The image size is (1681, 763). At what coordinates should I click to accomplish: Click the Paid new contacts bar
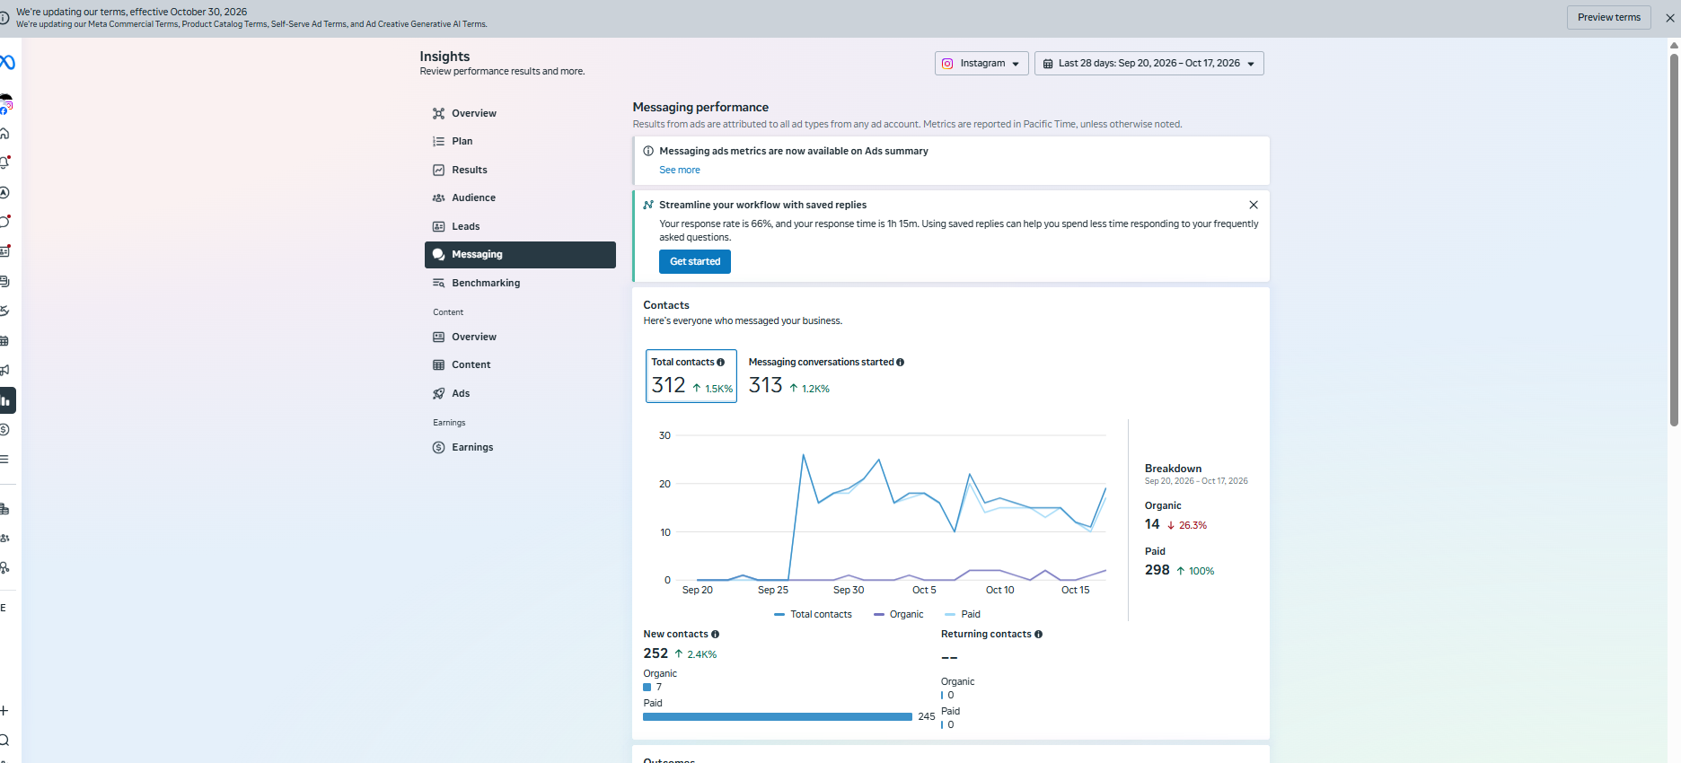tap(778, 716)
